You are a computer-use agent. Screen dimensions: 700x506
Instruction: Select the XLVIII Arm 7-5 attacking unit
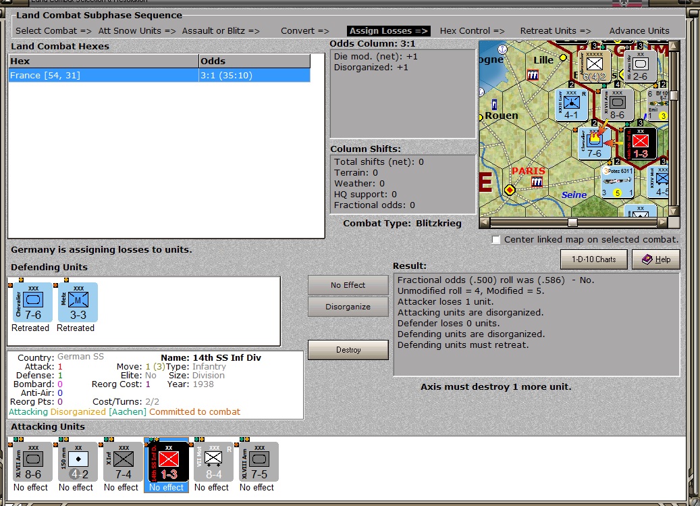point(259,462)
